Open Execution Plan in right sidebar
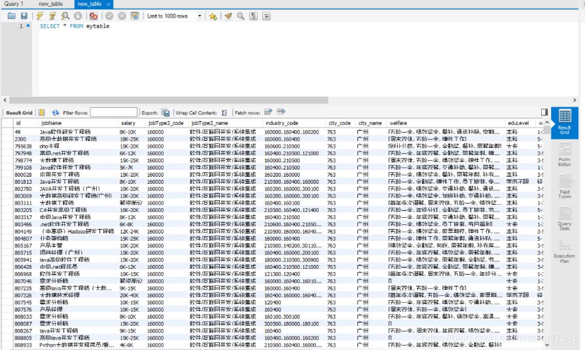 coord(565,251)
